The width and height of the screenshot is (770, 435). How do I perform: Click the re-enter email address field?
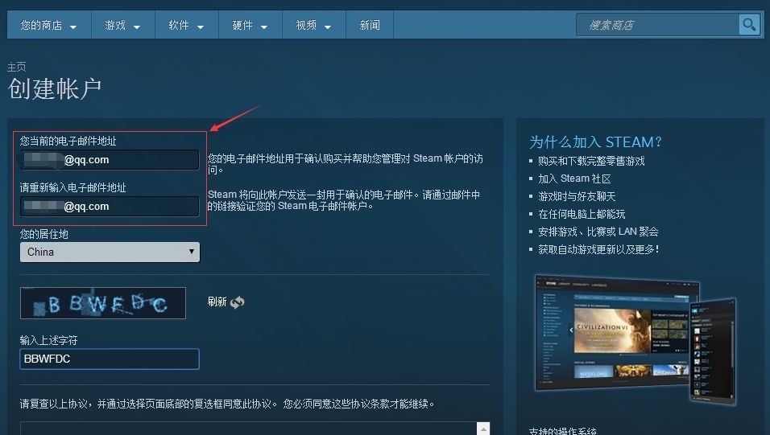tap(110, 207)
